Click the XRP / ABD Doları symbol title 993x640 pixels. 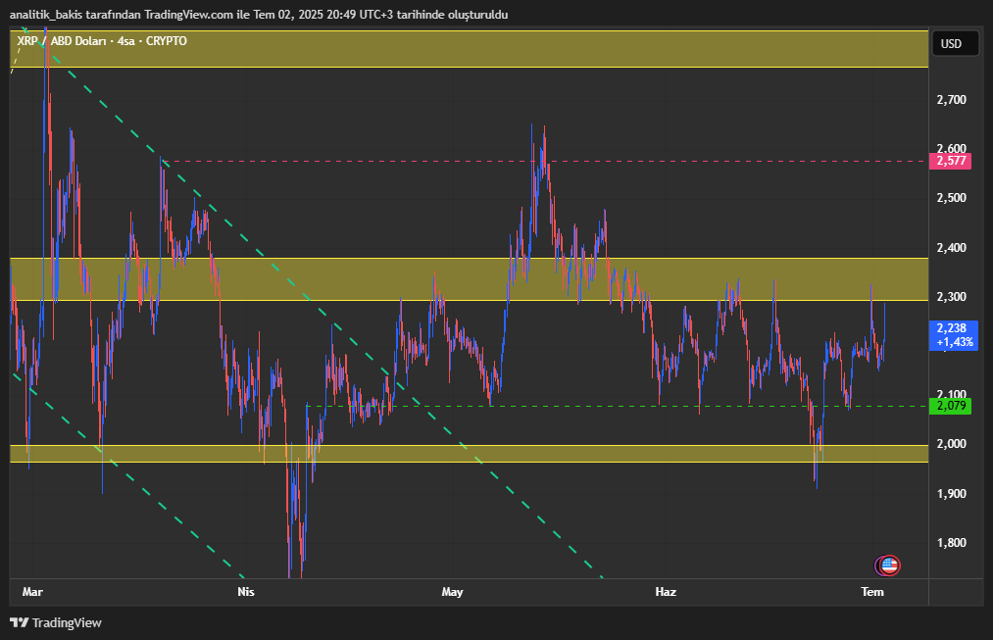tap(102, 41)
